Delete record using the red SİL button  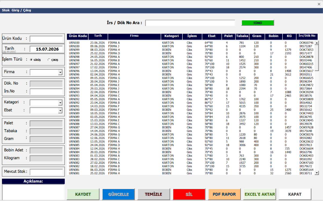click(189, 194)
